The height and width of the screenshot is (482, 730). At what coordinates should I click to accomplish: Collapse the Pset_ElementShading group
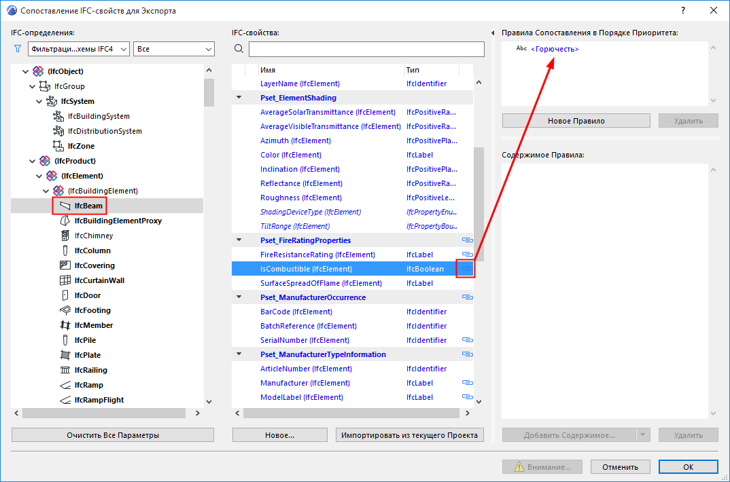tap(239, 98)
